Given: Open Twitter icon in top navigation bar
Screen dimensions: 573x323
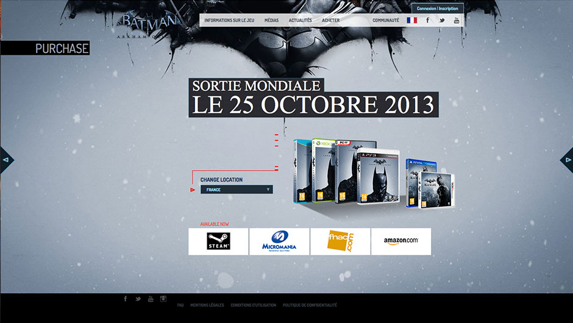Looking at the screenshot, I should pyautogui.click(x=442, y=21).
